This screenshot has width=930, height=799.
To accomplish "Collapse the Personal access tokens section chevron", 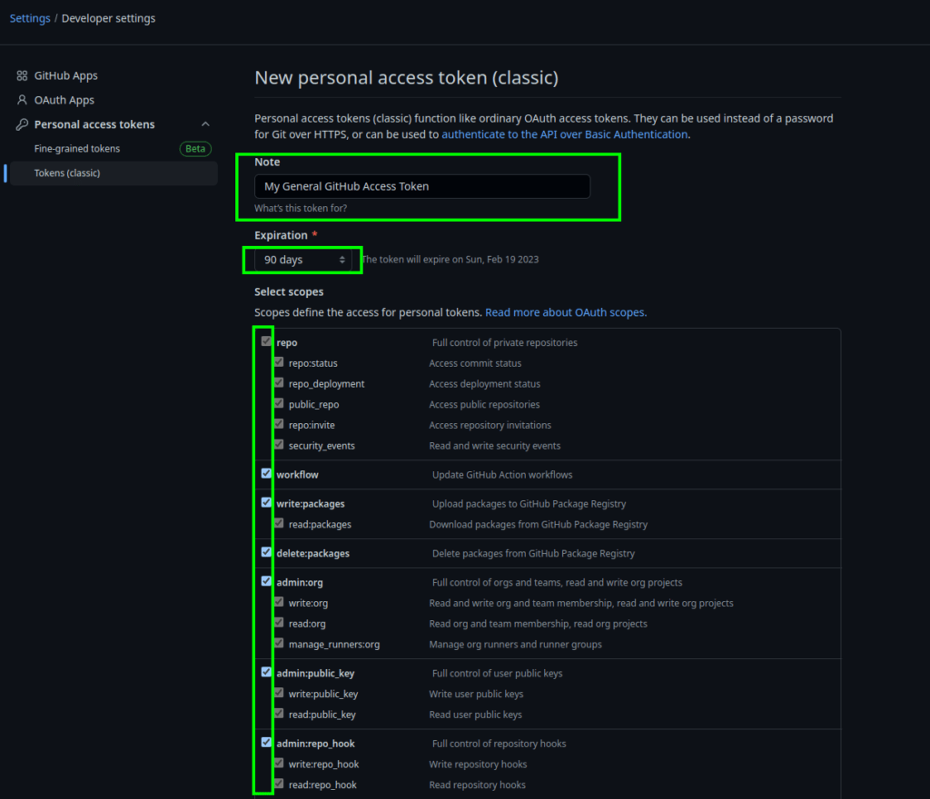I will (205, 124).
